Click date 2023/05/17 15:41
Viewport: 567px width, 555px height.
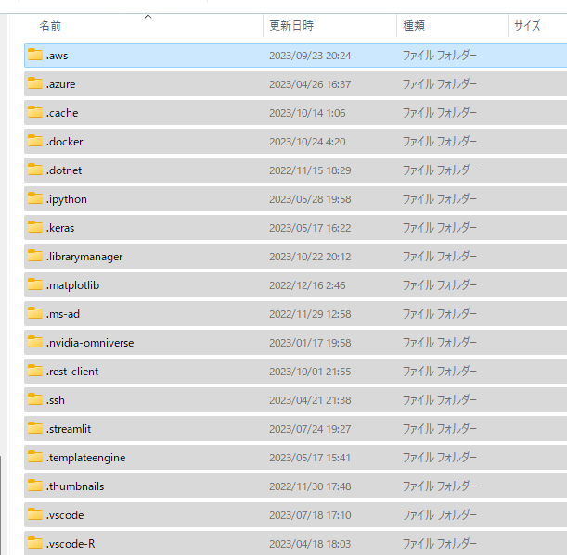click(x=310, y=458)
